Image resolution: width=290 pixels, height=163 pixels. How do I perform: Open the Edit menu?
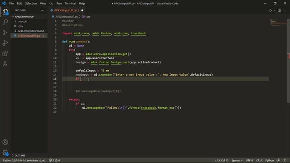tap(19, 3)
